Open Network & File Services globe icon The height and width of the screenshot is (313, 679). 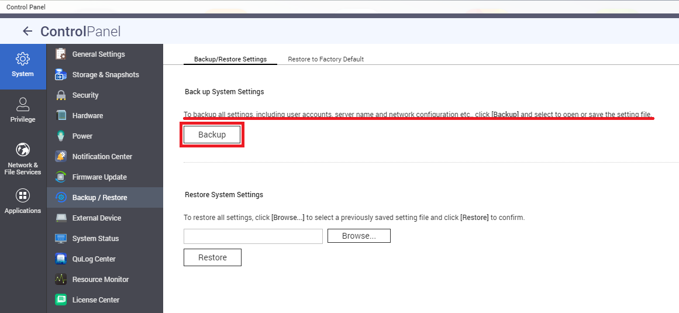coord(23,150)
